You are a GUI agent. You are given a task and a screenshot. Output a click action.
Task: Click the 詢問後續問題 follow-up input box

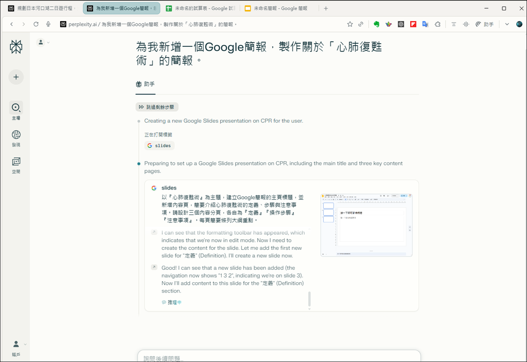279,357
